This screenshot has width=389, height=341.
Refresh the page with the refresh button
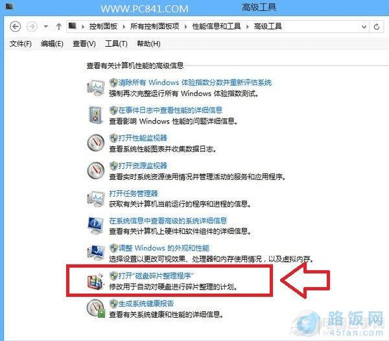point(377,27)
